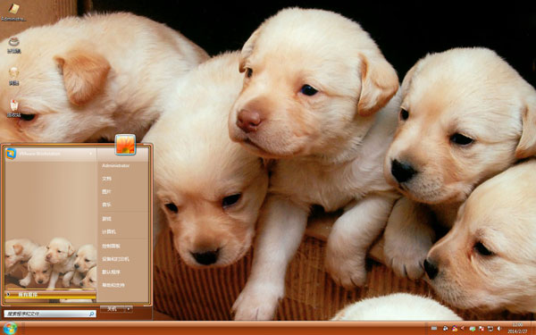The width and height of the screenshot is (536, 335).
Task: Expand 所有程序 (All Programs) list
Action: (x=50, y=295)
